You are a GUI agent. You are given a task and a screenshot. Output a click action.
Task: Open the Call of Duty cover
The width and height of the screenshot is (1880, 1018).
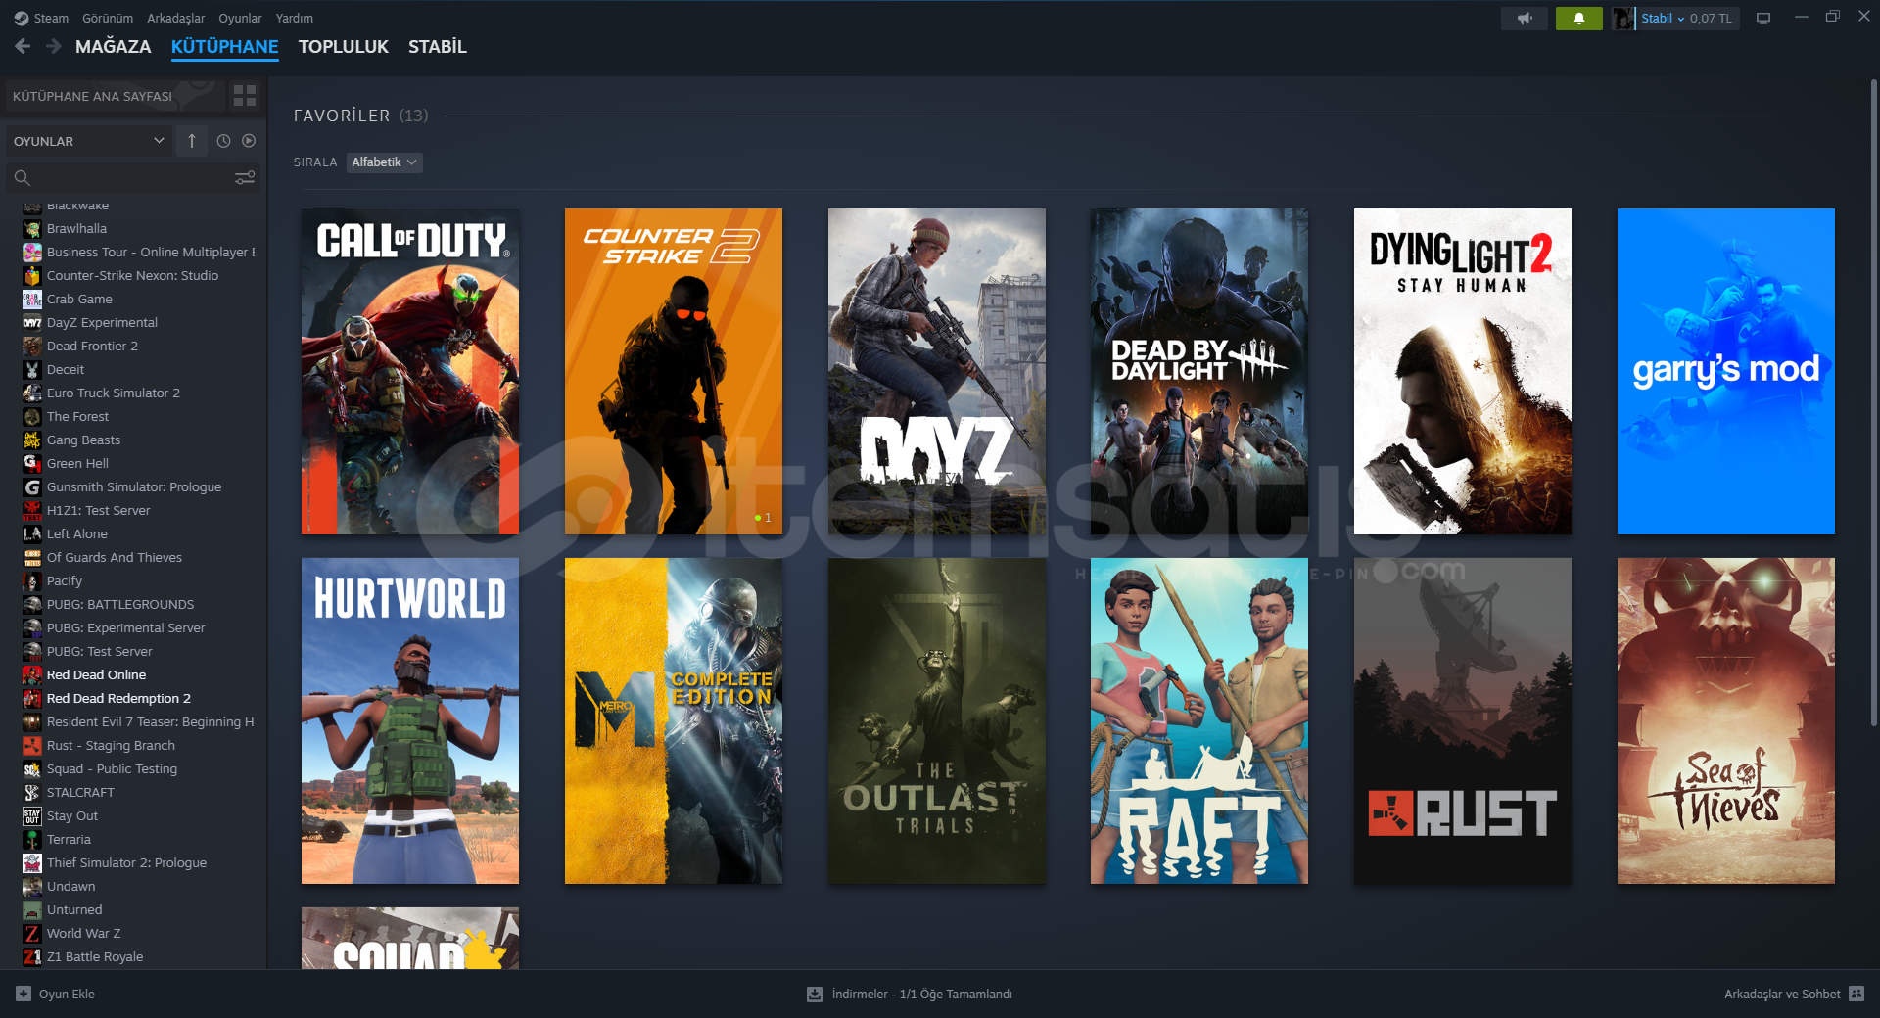410,371
